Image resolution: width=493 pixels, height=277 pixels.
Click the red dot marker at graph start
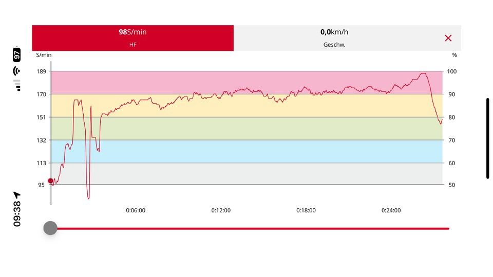pos(50,181)
